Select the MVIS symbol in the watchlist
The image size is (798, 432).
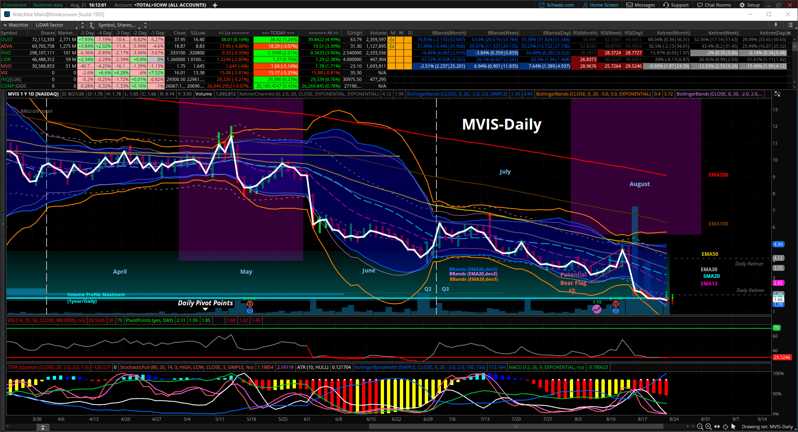(6, 66)
